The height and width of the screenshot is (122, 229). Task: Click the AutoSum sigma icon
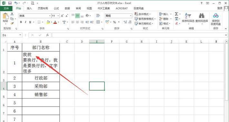point(176,14)
